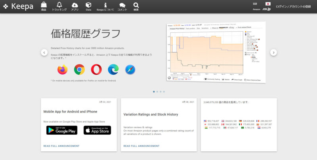Read full announcement for Variation Ratings card

(141, 146)
